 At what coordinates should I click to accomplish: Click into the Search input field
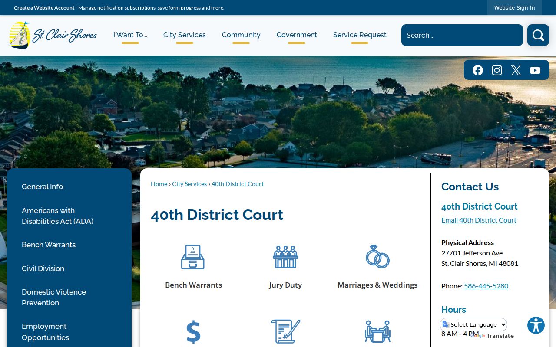click(462, 35)
